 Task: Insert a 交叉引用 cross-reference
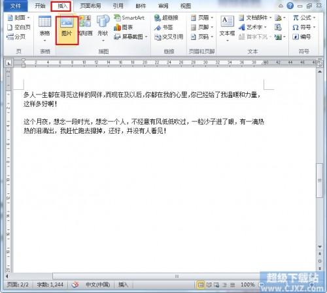[169, 37]
